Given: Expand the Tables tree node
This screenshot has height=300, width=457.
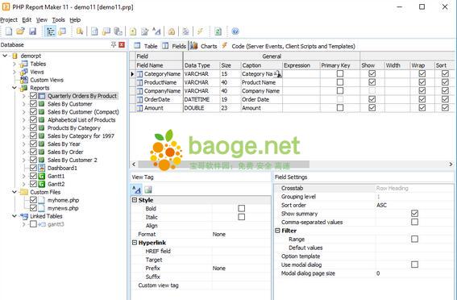Looking at the screenshot, I should click(14, 64).
